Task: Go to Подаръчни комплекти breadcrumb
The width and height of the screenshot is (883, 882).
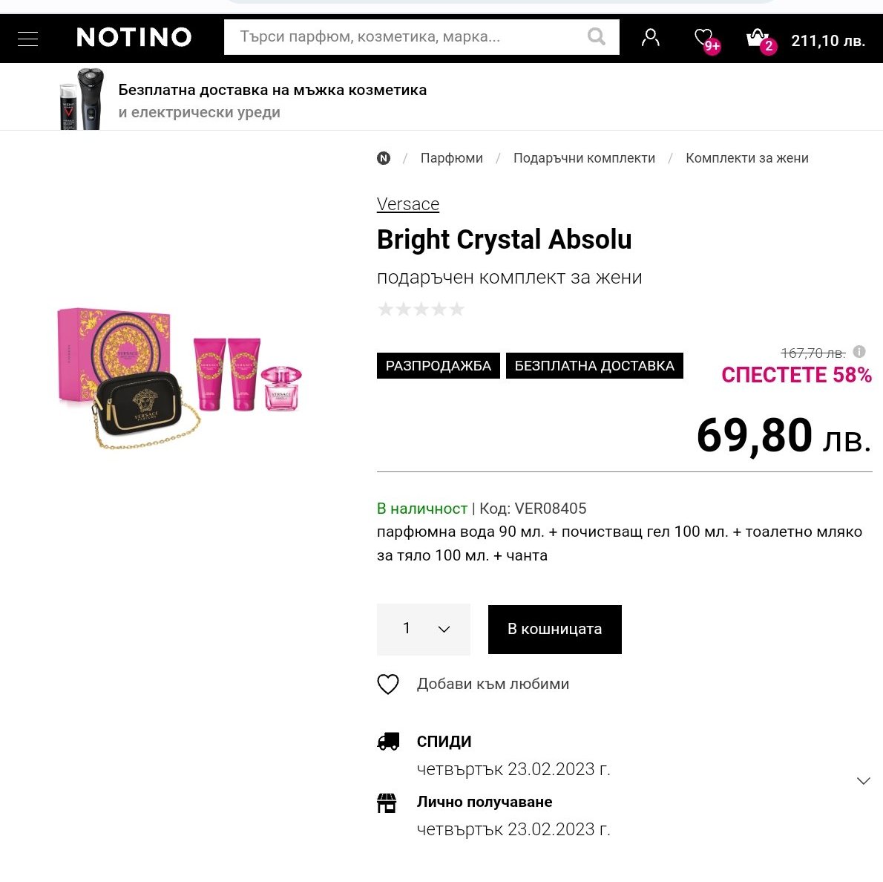Action: pos(584,158)
